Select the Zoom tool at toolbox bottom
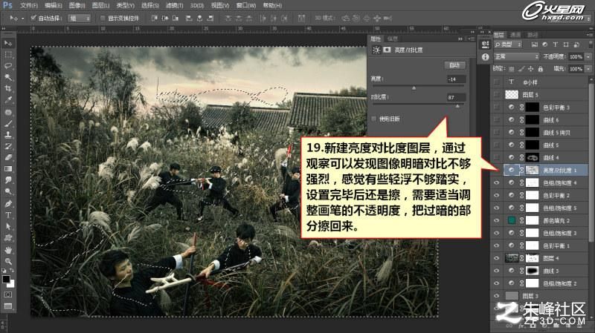Image resolution: width=595 pixels, height=333 pixels. click(8, 262)
